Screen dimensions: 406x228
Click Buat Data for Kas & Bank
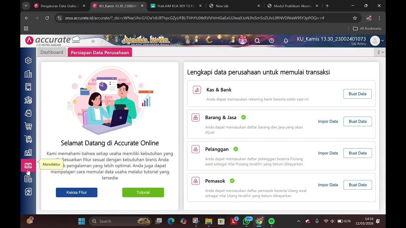coord(357,94)
